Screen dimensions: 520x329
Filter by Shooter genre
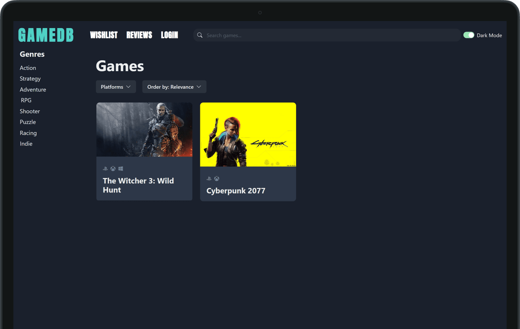30,111
